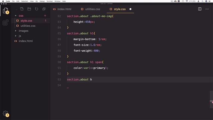Image resolution: width=213 pixels, height=120 pixels.
Task: Open the Apple menu
Action: click(x=3, y=1)
